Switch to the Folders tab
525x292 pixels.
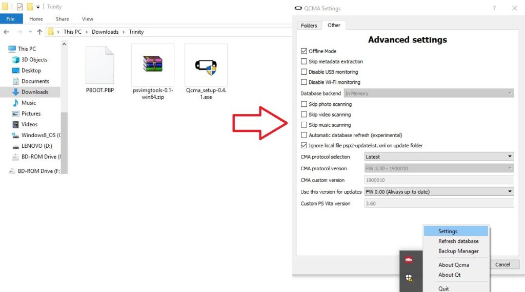coord(309,26)
